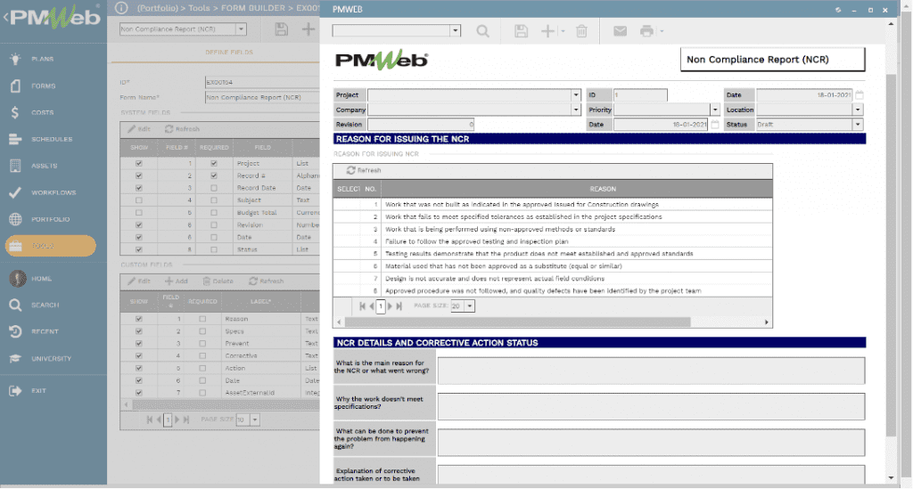
Task: Expand the Status dropdown showing Draft
Action: point(857,125)
